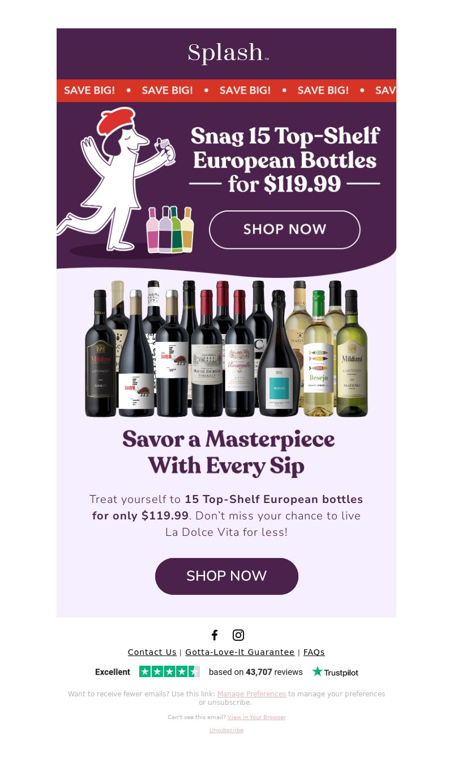This screenshot has height=761, width=453.
Task: Click the Trustpilot star logo
Action: (x=335, y=672)
